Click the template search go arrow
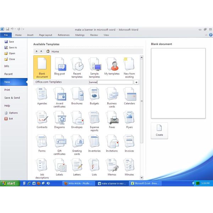Screen dimensions: 213x213 [x=136, y=82]
